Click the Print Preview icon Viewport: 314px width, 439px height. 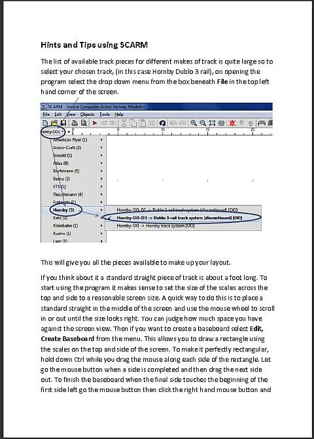click(x=84, y=123)
